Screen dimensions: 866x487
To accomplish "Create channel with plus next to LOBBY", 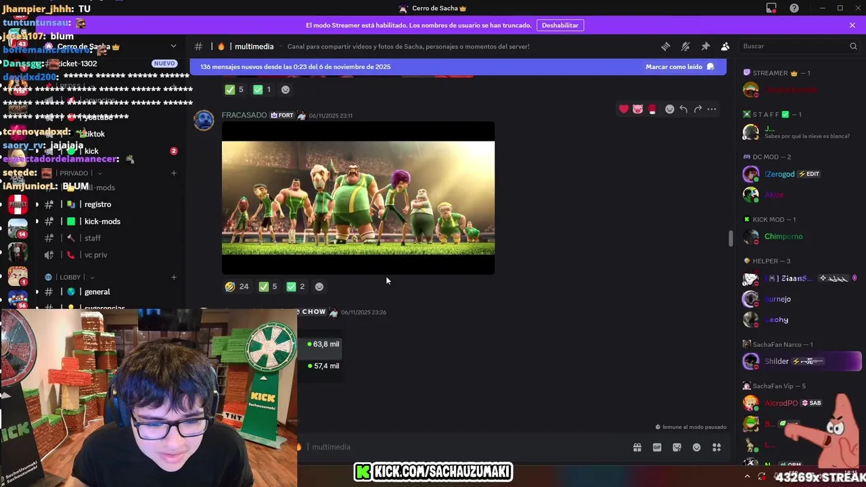I will pos(174,277).
